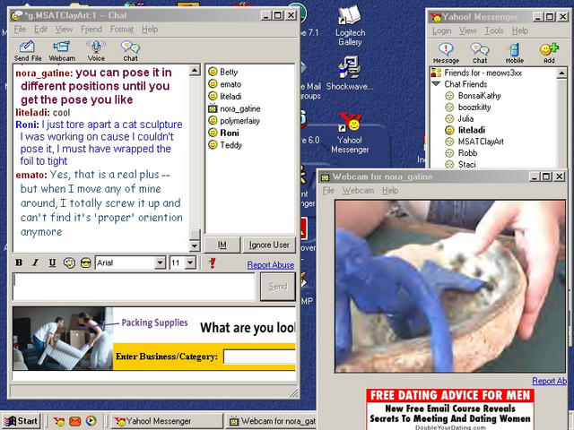Open the Edit menu in chat window
Image resolution: width=574 pixels, height=430 pixels.
[40, 30]
